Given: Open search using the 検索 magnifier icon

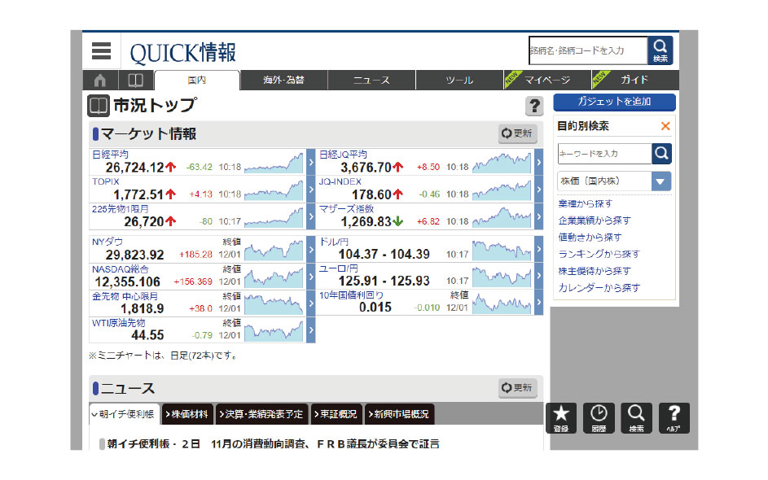Looking at the screenshot, I should pos(636,417).
